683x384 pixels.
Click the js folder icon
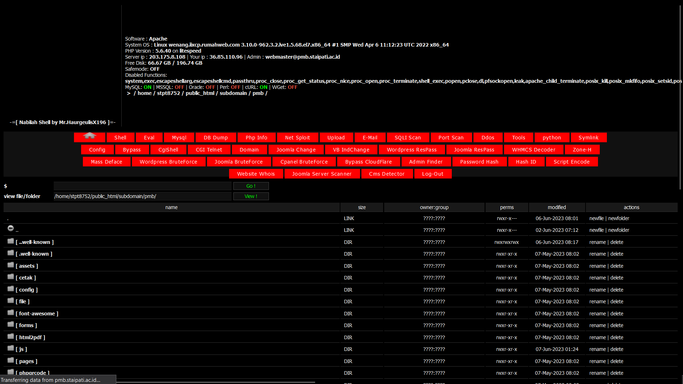click(x=11, y=348)
